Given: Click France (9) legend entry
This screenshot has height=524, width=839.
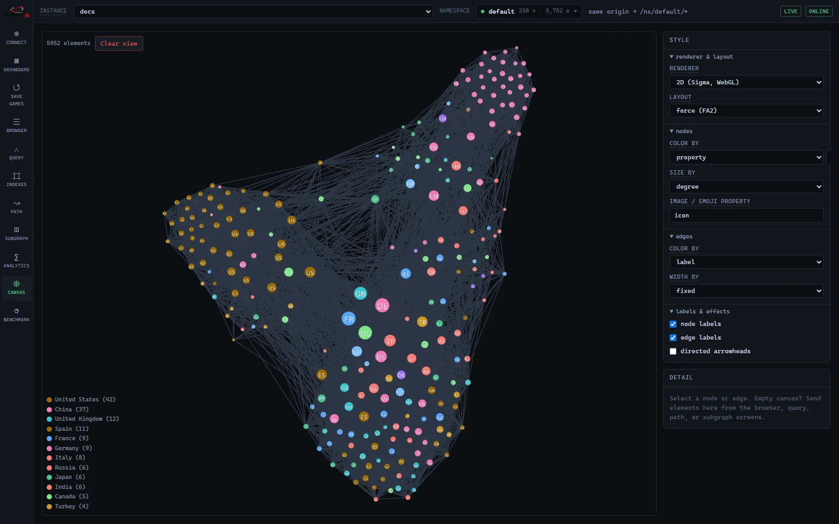Looking at the screenshot, I should coord(68,438).
